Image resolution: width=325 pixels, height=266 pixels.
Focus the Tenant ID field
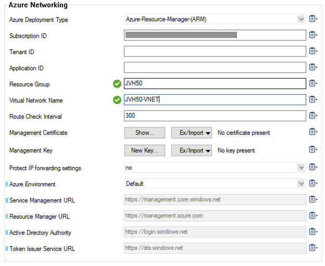215,51
